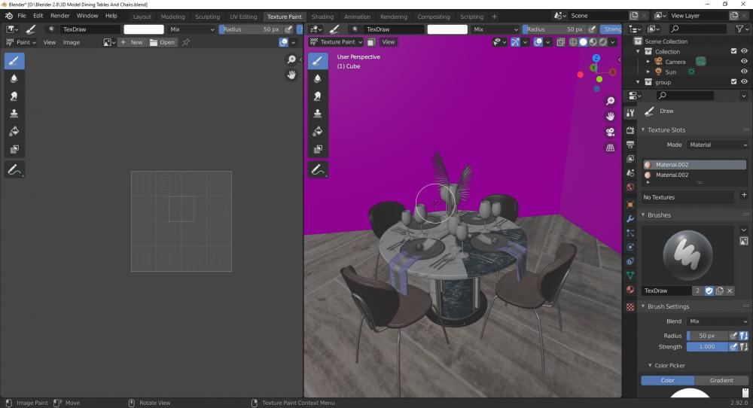The width and height of the screenshot is (753, 408).
Task: Click the hand pan icon in image editor
Action: [x=291, y=75]
